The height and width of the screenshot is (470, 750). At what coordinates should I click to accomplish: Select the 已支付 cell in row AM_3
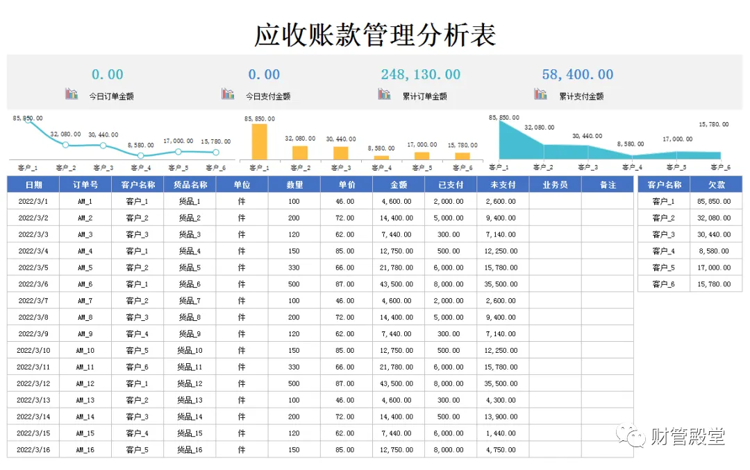click(x=449, y=234)
